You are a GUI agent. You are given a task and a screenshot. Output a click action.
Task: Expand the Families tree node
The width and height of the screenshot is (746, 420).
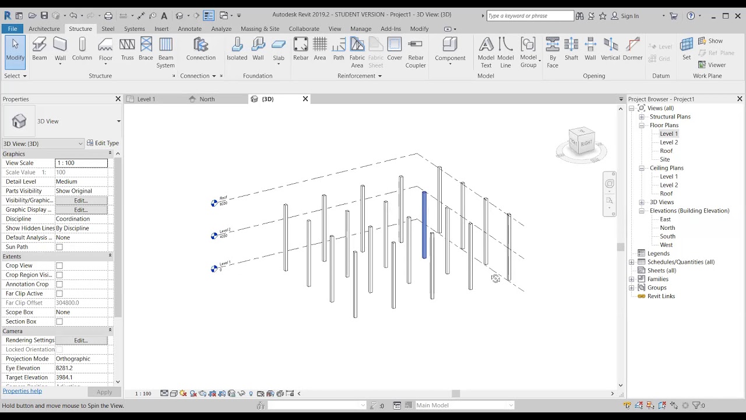[632, 279]
